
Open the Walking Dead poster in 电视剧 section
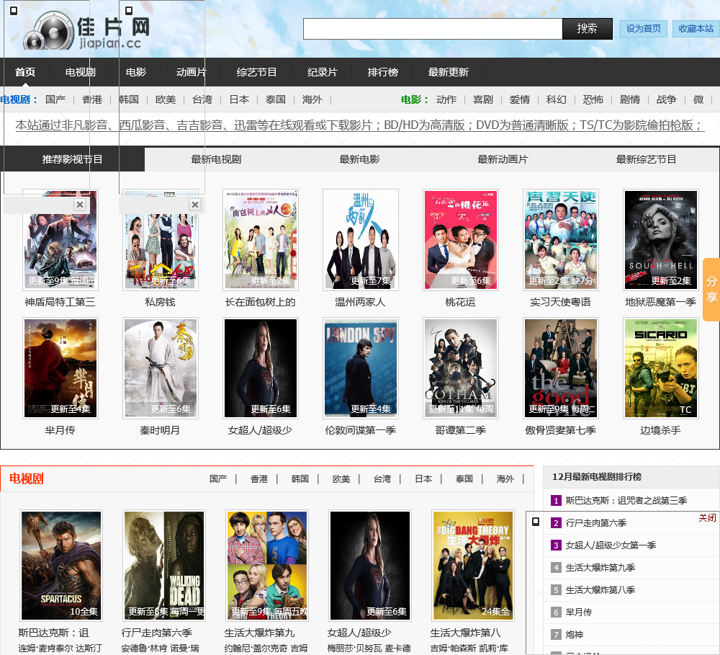(x=164, y=566)
